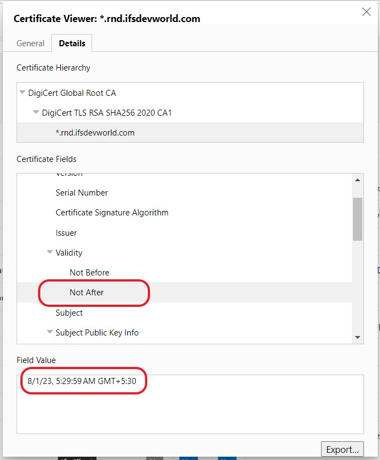The width and height of the screenshot is (380, 460).
Task: Select the Not After field
Action: (87, 292)
